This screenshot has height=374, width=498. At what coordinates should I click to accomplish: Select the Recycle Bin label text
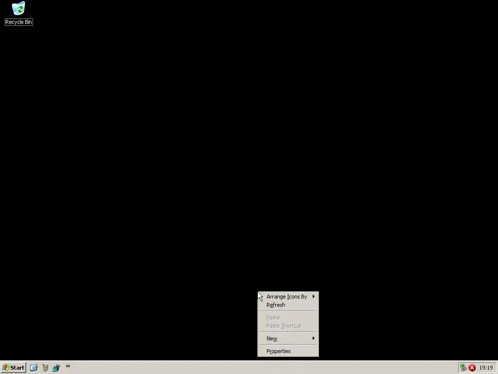(19, 22)
